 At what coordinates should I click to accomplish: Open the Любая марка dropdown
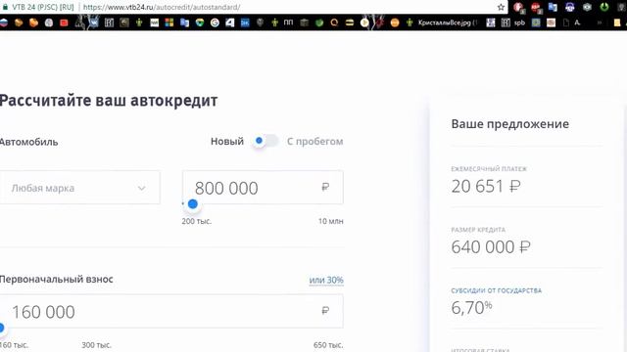79,188
